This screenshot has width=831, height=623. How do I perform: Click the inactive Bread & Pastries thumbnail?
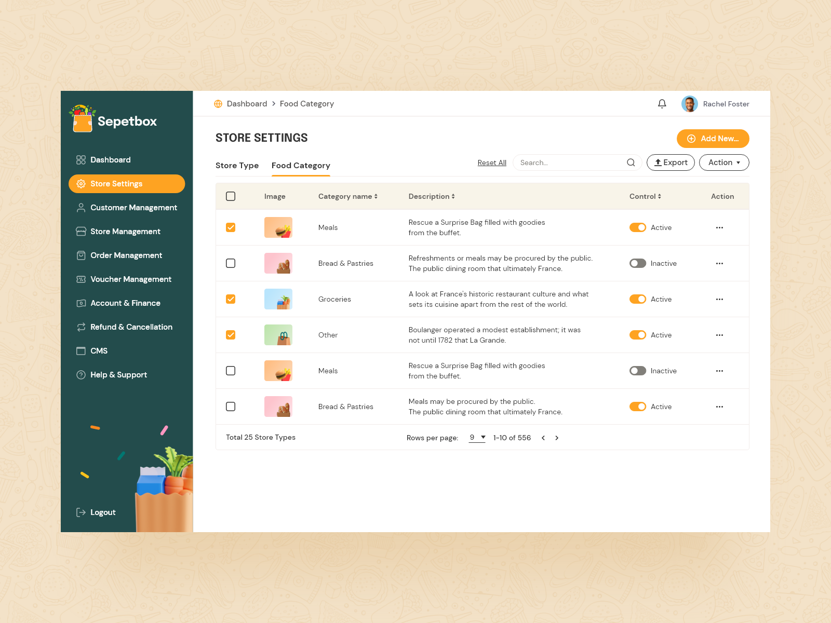pyautogui.click(x=278, y=263)
